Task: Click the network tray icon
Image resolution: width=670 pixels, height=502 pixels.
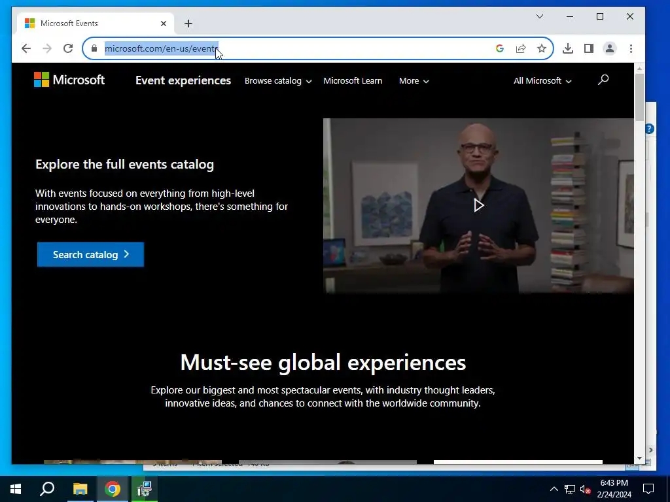Action: pyautogui.click(x=570, y=489)
